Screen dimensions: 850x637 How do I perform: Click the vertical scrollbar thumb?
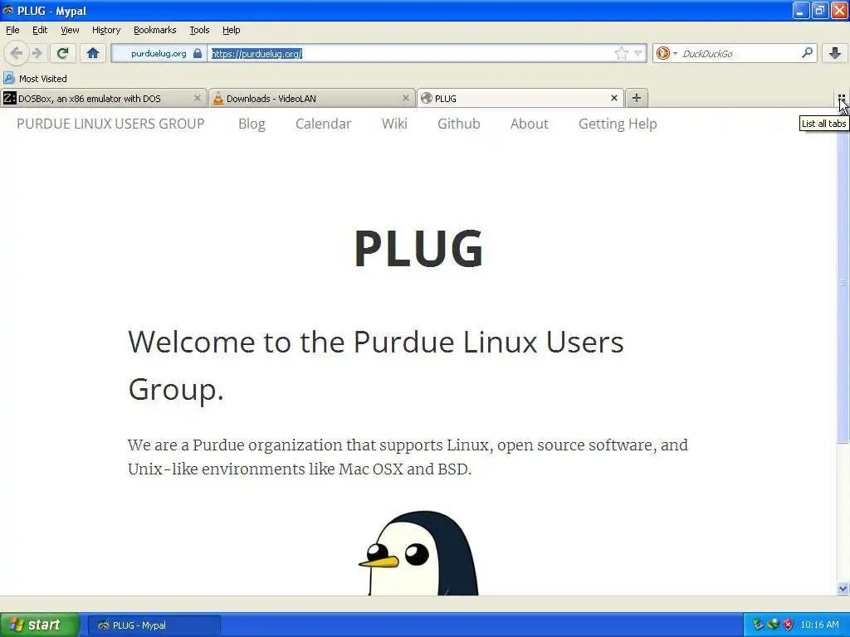[843, 281]
